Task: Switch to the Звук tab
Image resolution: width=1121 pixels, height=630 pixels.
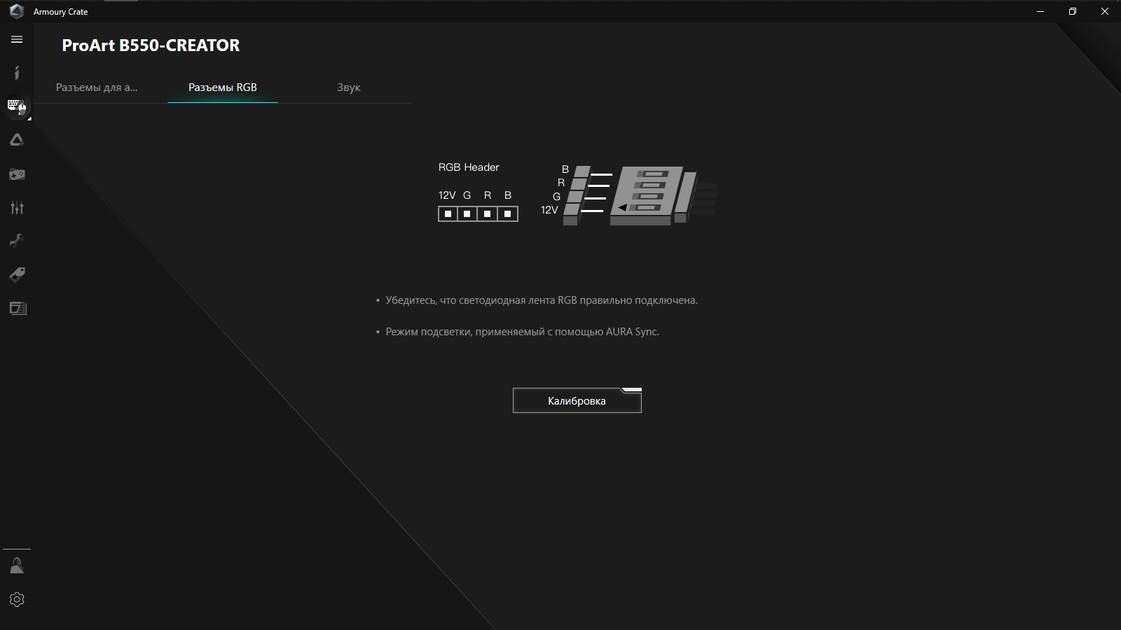Action: pos(348,87)
